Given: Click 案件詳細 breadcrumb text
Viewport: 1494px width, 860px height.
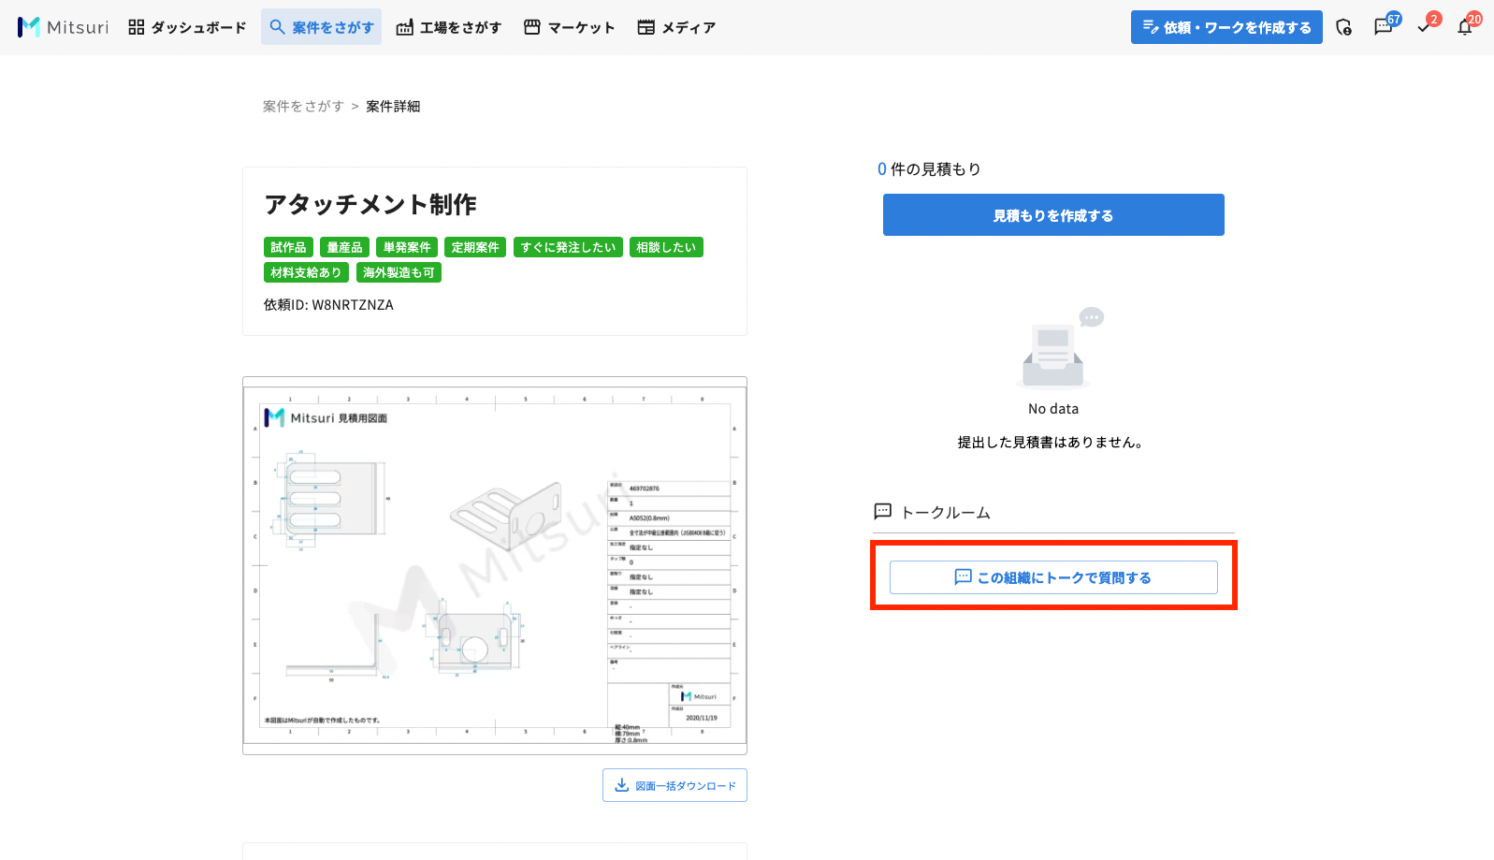Looking at the screenshot, I should coord(393,107).
